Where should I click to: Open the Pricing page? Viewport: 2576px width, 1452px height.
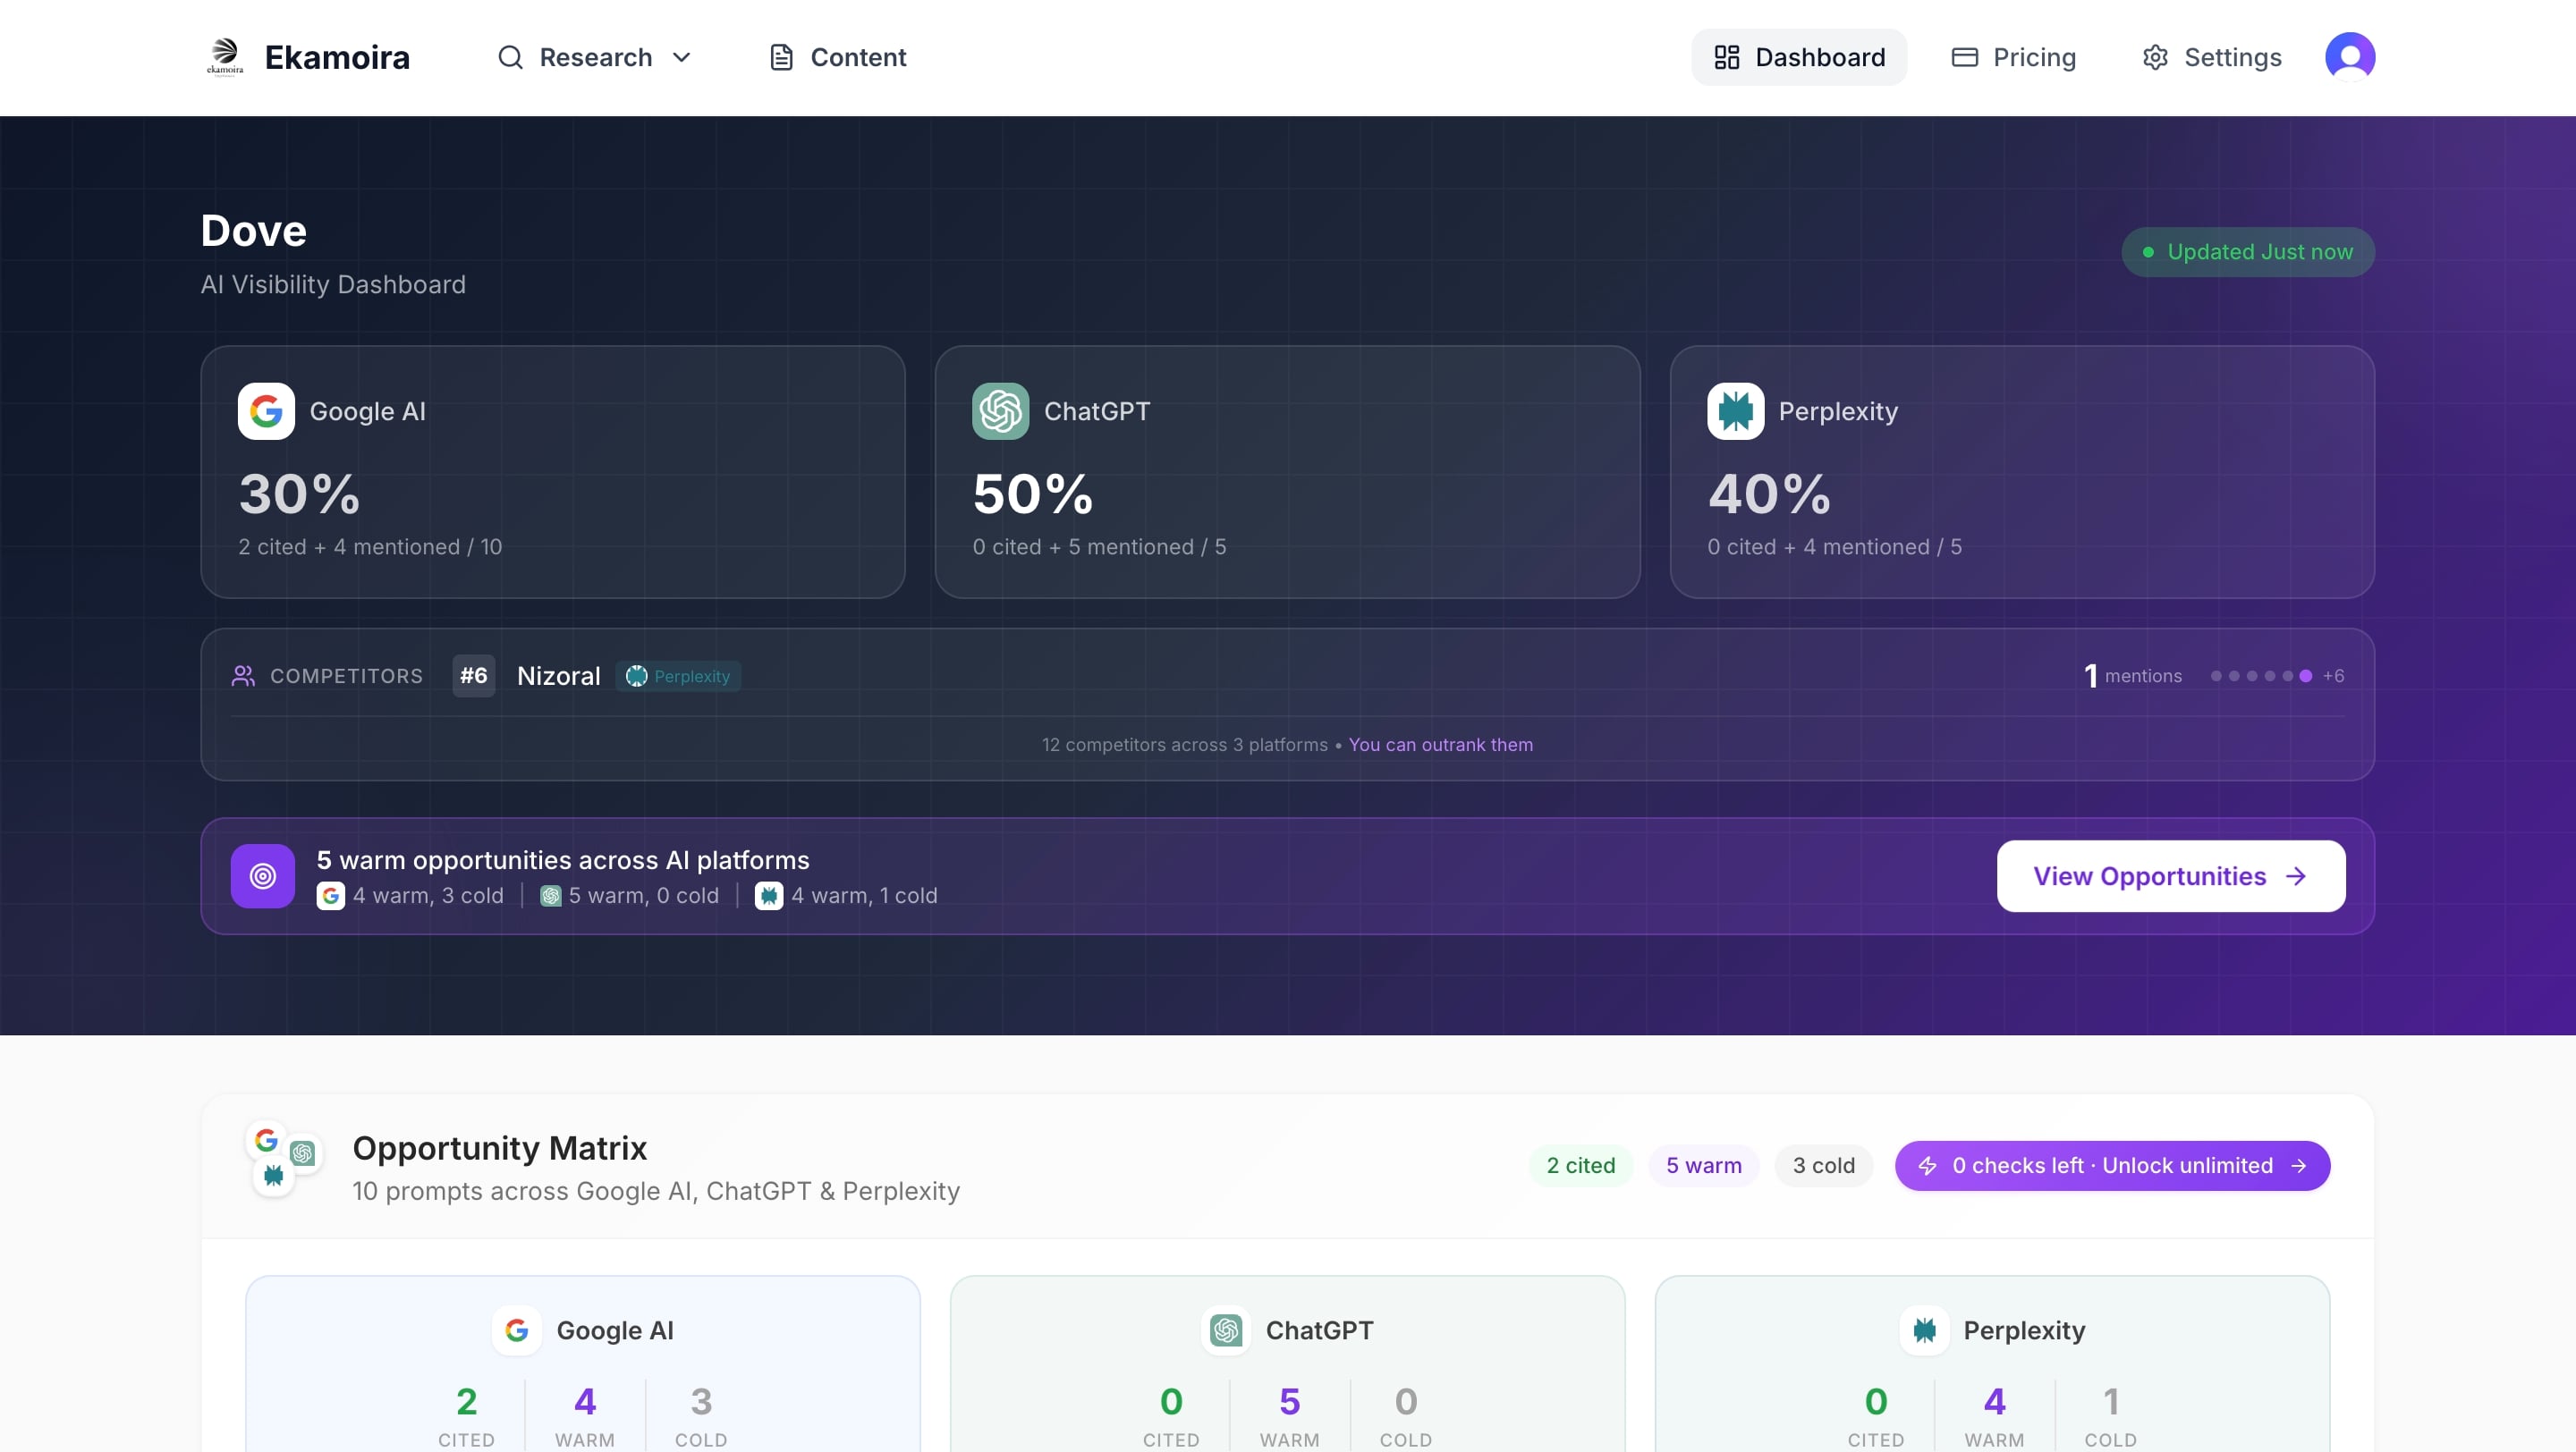point(2013,57)
